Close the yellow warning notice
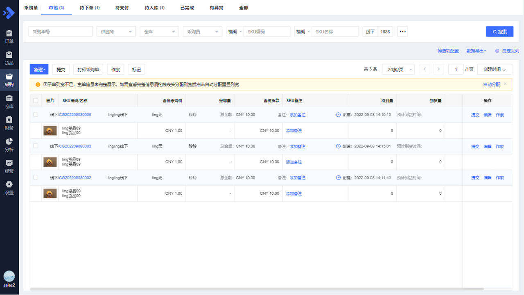524x295 pixels. pos(505,84)
